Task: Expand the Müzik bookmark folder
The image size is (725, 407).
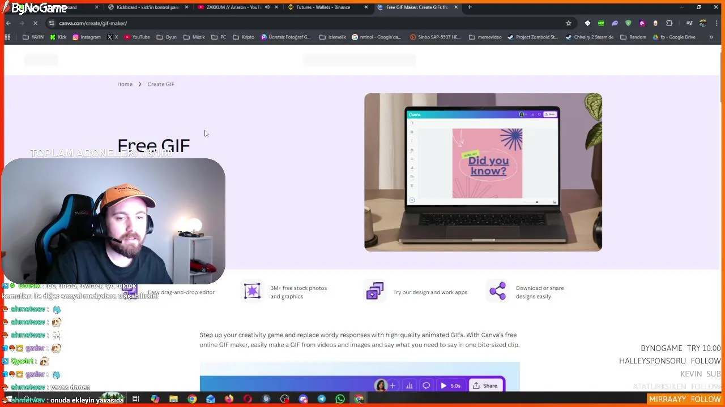Action: click(x=194, y=37)
